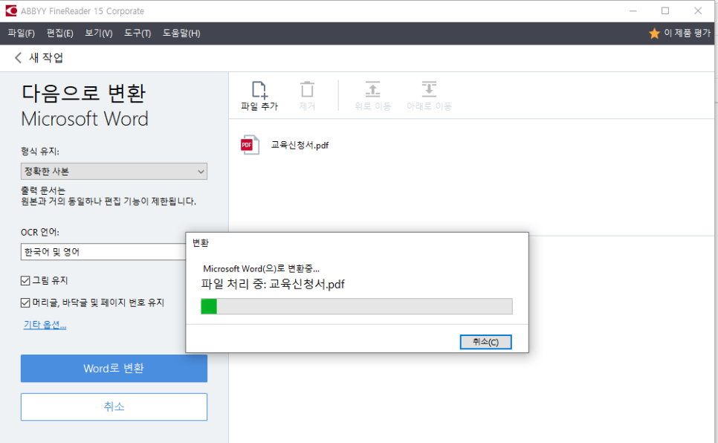This screenshot has width=718, height=443.
Task: Open the 편집(E) menu
Action: pyautogui.click(x=60, y=33)
